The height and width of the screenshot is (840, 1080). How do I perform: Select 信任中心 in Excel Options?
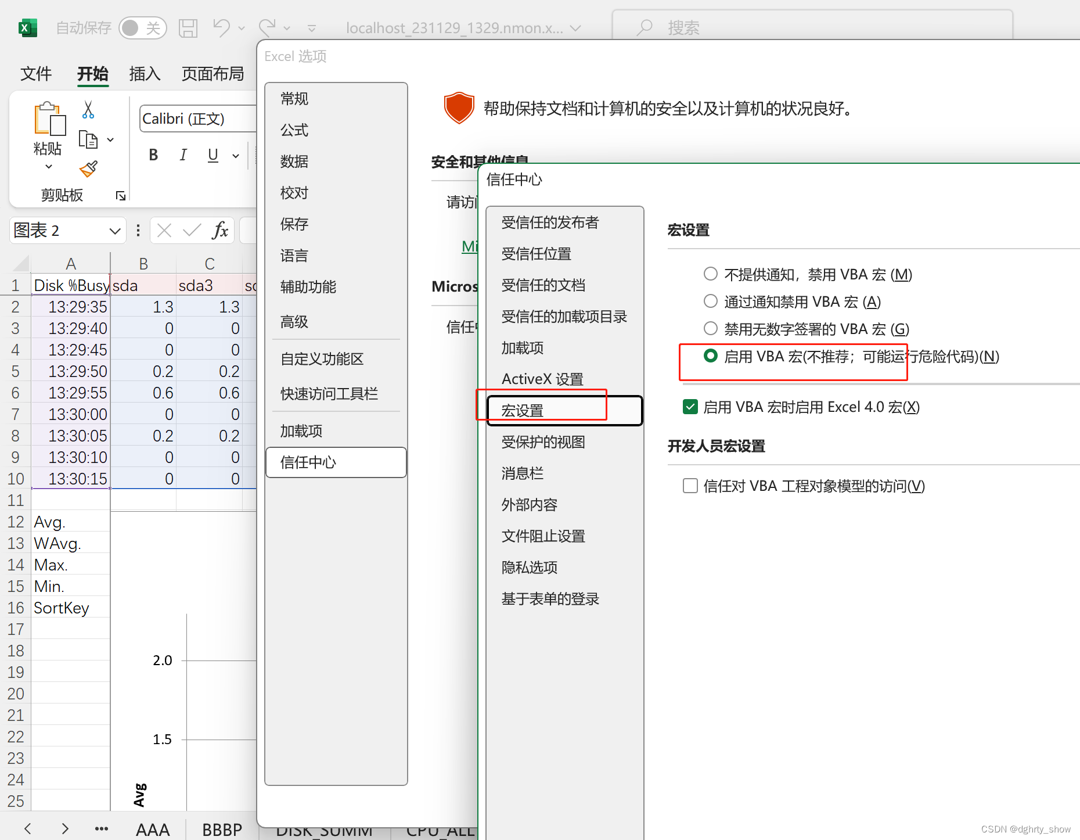[x=336, y=462]
